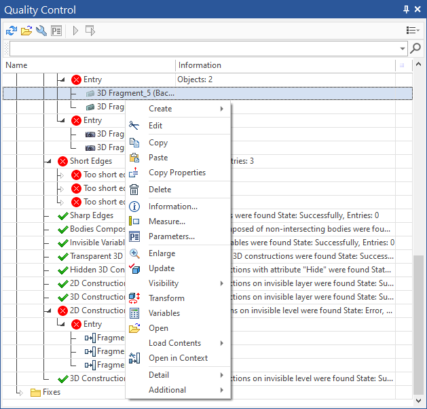Pin the Quality Control panel
Image resolution: width=427 pixels, height=409 pixels.
point(406,10)
